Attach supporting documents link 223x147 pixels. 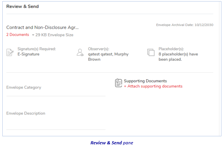(x=153, y=86)
